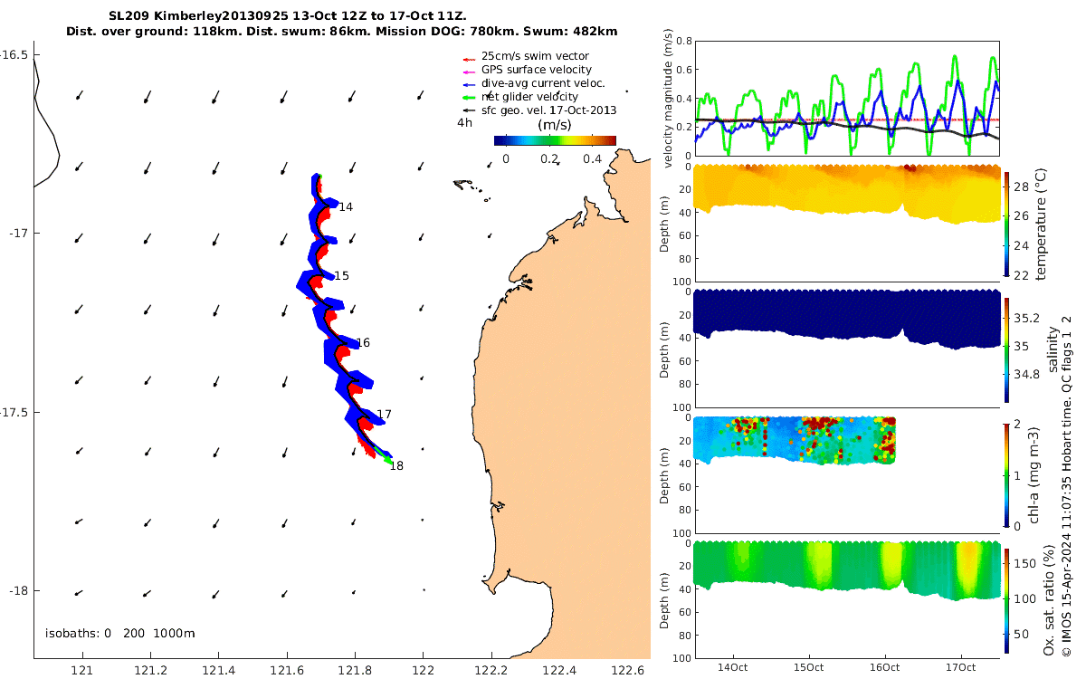Click the 'Dist. over ground: 118km' subtitle line
Image resolution: width=1086 pixels, height=679 pixels.
pyautogui.click(x=342, y=31)
